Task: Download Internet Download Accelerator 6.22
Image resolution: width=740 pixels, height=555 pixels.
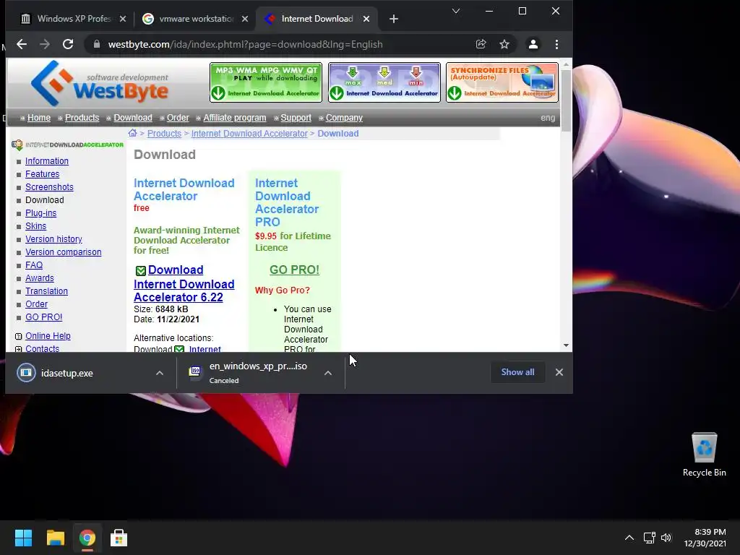Action: (184, 283)
